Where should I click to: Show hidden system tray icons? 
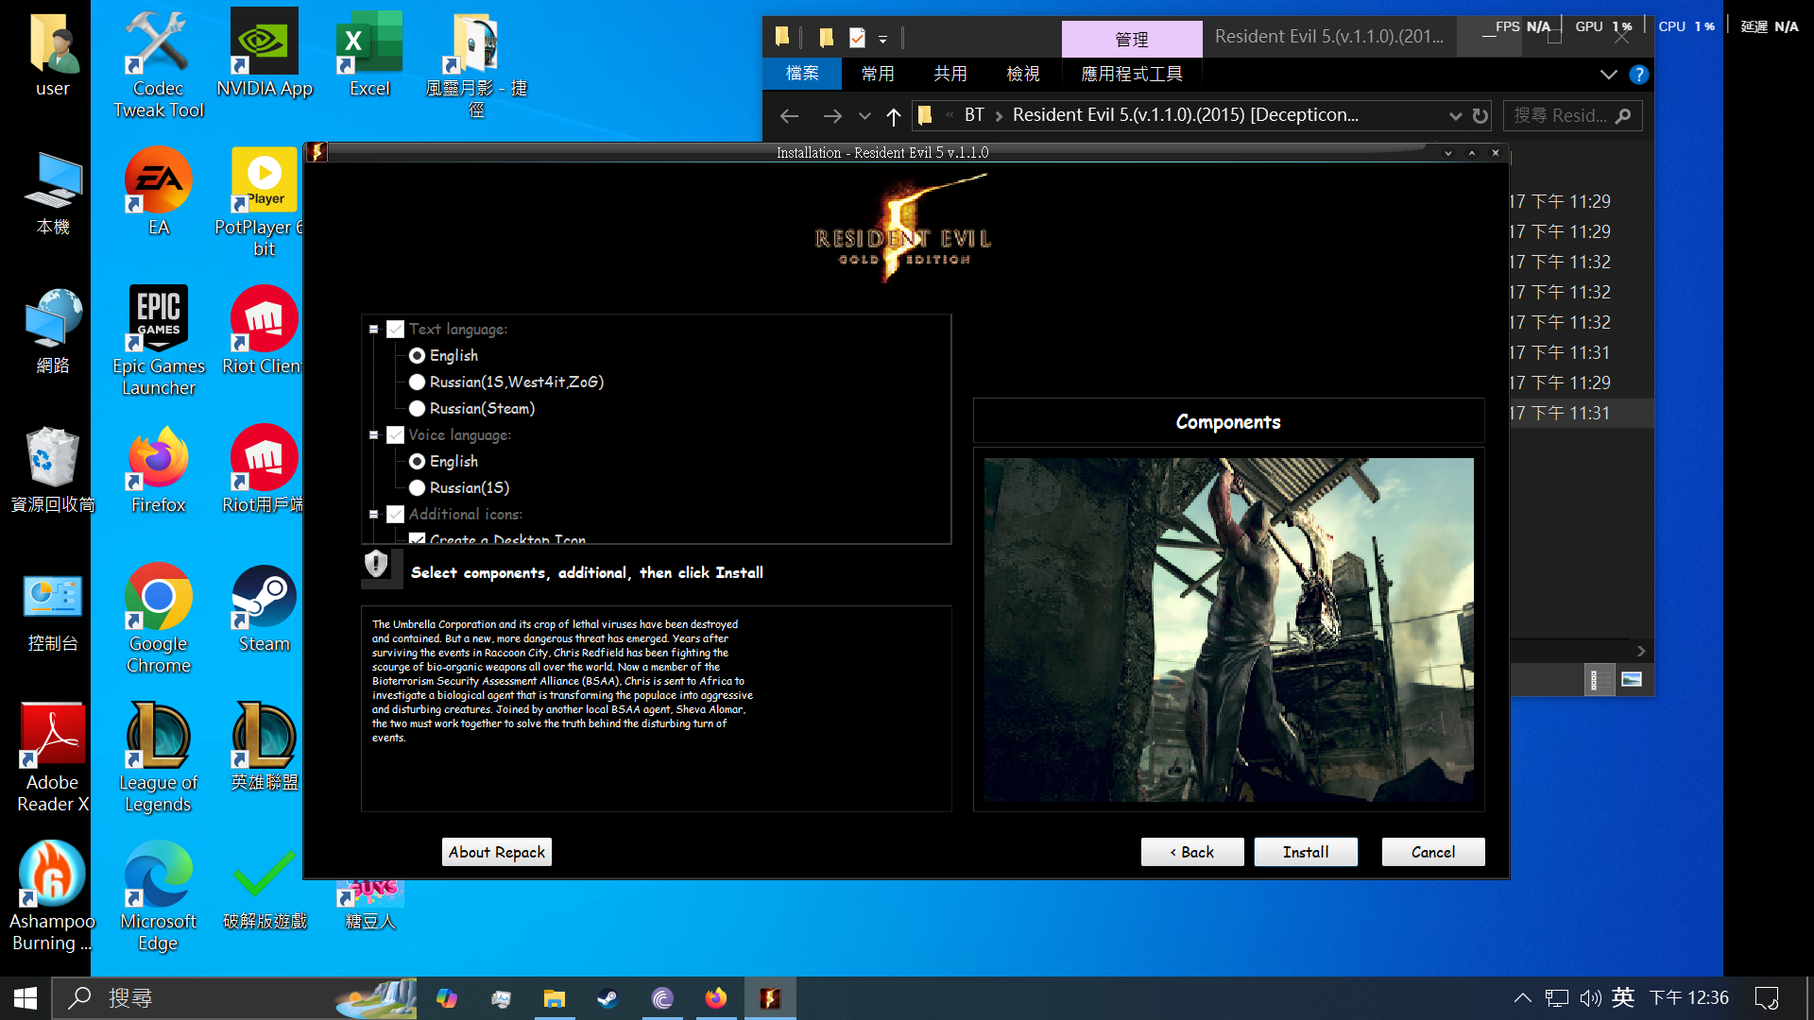coord(1523,998)
